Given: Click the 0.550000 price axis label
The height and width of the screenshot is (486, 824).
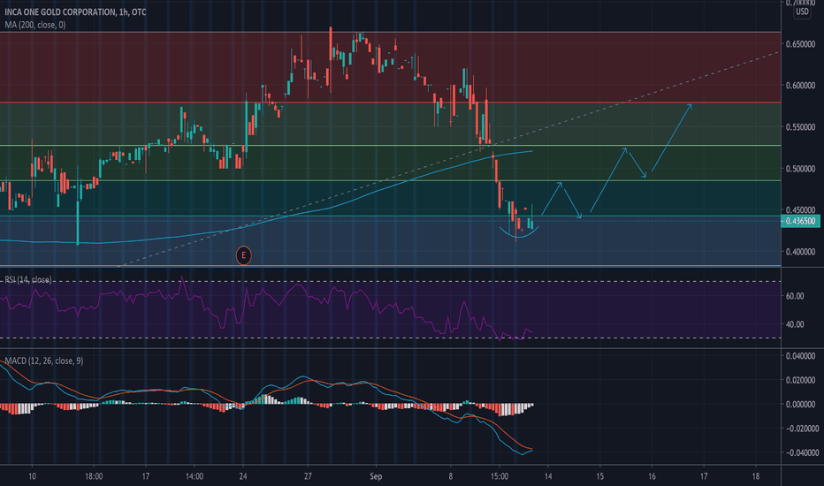Looking at the screenshot, I should (800, 127).
